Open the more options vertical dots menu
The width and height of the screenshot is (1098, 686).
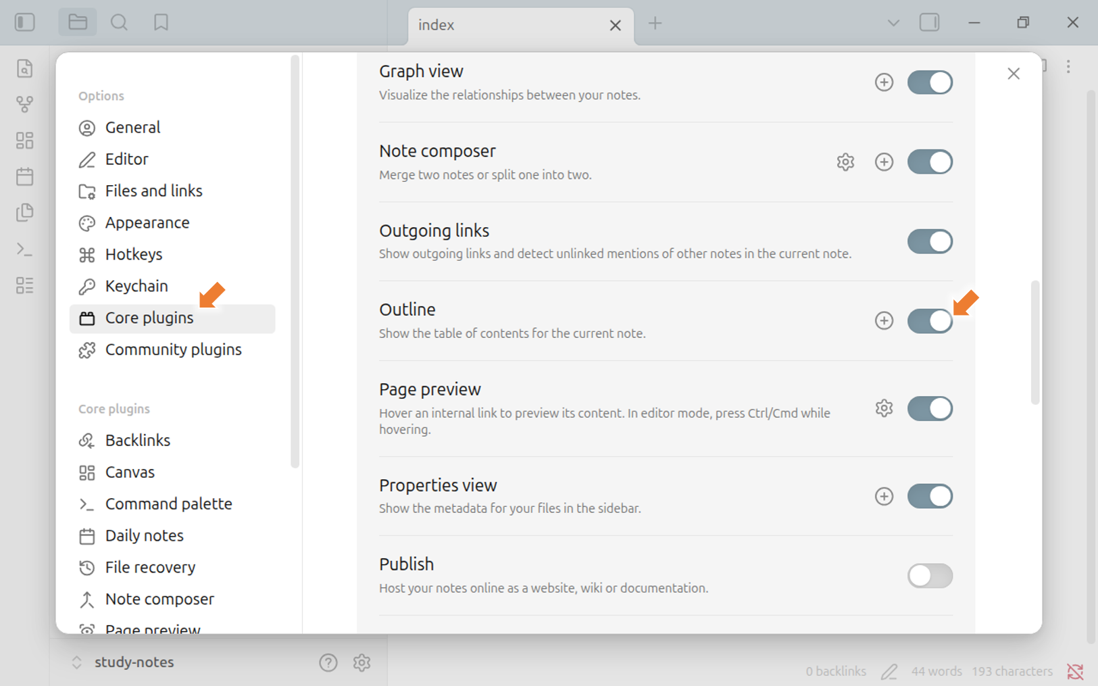click(x=1068, y=66)
